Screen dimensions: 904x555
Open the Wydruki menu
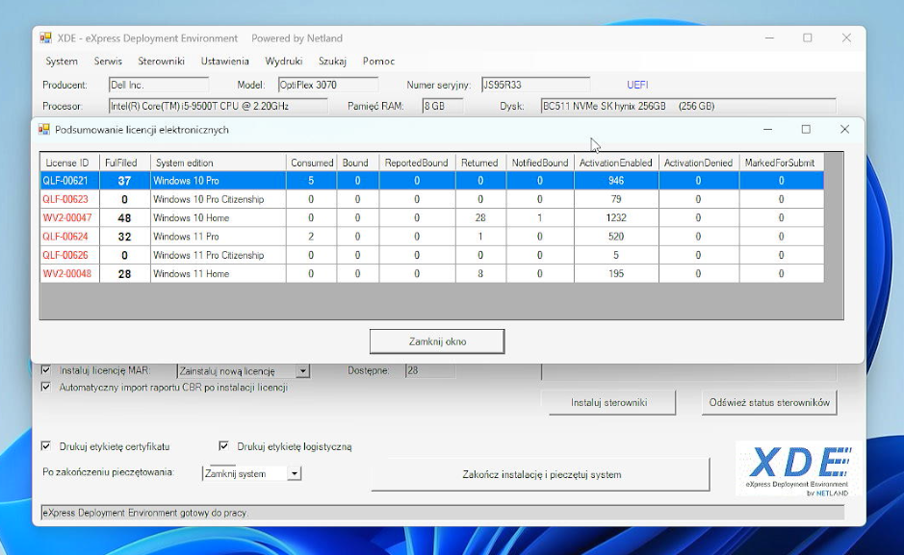[284, 62]
